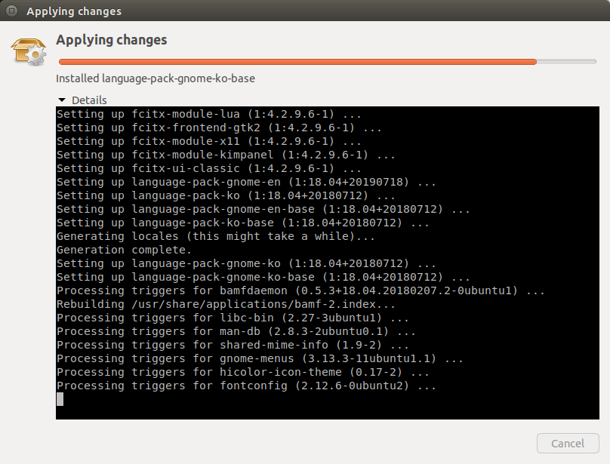Viewport: 610px width, 464px height.
Task: Click the 'Setting up fcitx-module-lua' terminal line
Action: coord(209,114)
